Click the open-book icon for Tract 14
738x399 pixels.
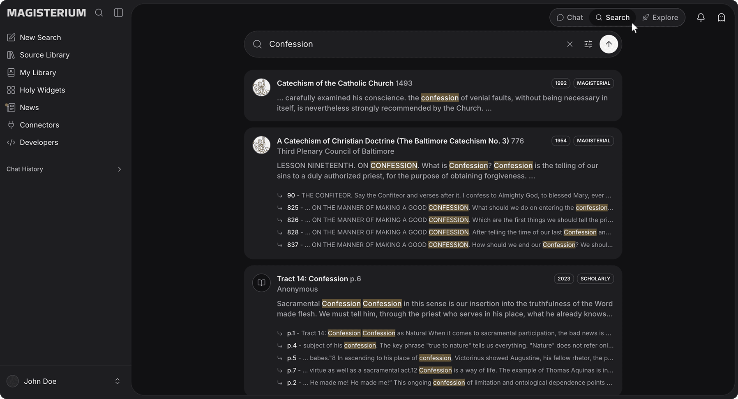261,283
